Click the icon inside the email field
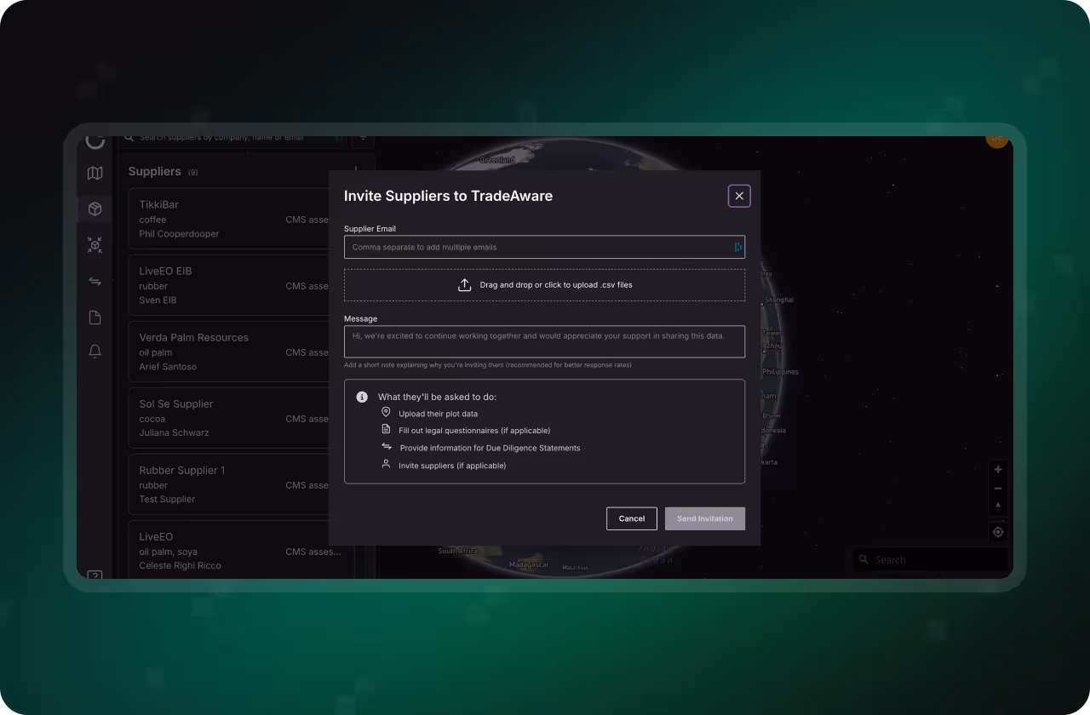This screenshot has width=1090, height=715. [737, 247]
